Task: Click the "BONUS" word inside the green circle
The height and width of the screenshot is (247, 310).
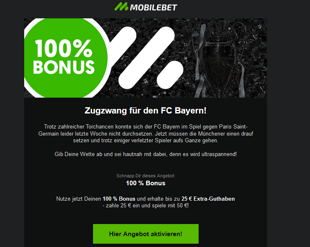Action: (64, 67)
